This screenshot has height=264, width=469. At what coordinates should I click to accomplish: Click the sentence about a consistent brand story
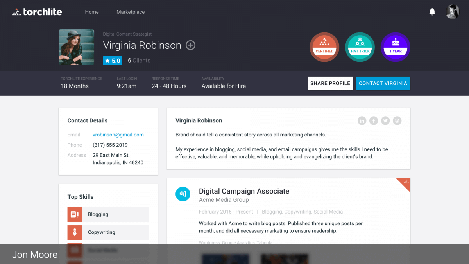coord(251,135)
